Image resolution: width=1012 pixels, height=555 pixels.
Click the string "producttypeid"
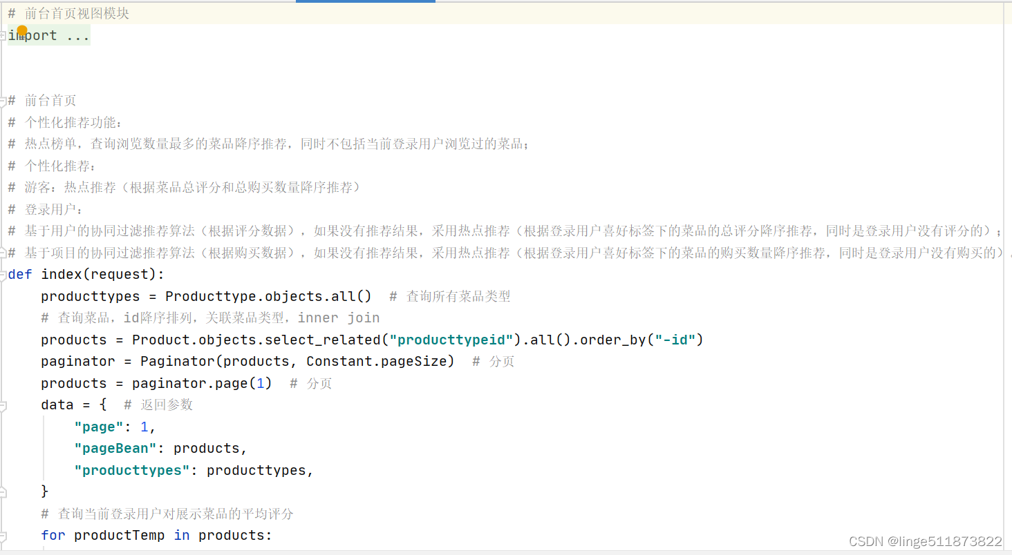[451, 340]
